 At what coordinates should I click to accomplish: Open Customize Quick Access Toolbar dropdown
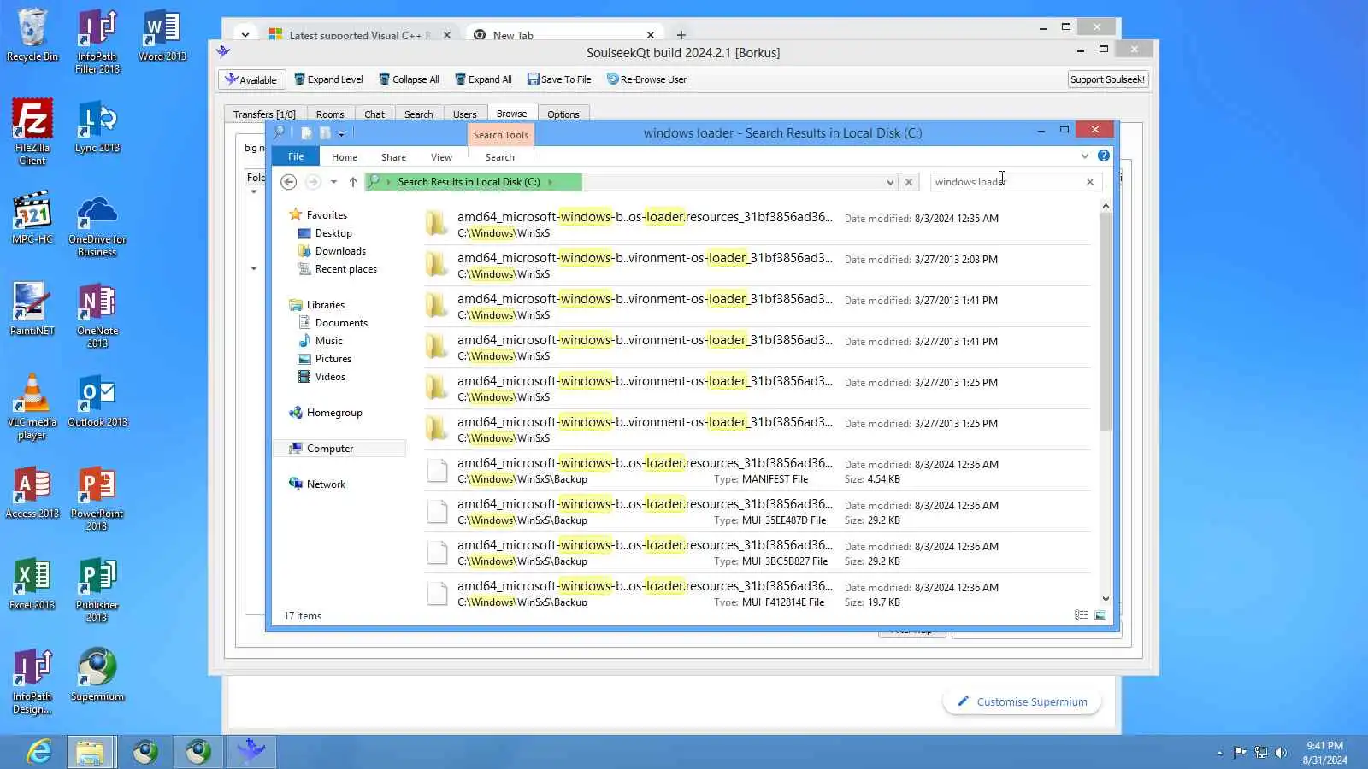pos(341,133)
